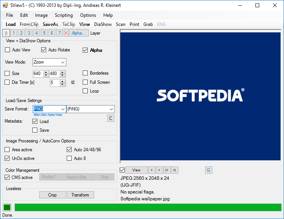Click the green status indicator square
Screen dimensions: 284x219
point(7,208)
